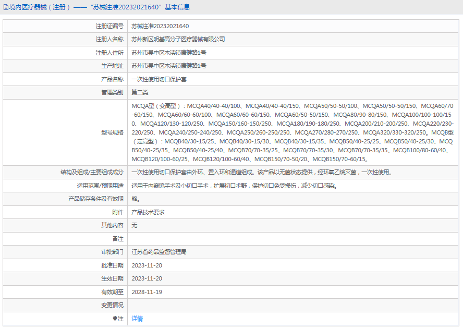The width and height of the screenshot is (463, 329).
Task: Click the 注册人住所 label
Action: (x=109, y=53)
